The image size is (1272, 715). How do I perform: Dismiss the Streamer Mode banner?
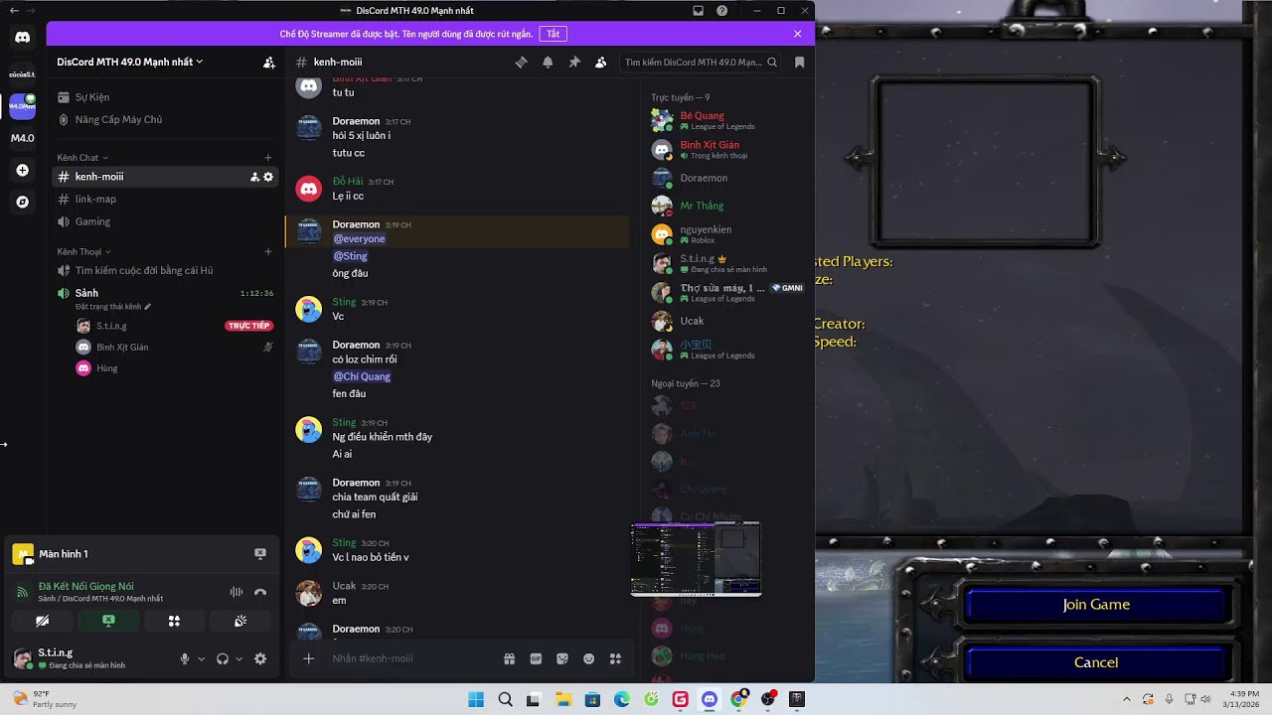(x=797, y=34)
